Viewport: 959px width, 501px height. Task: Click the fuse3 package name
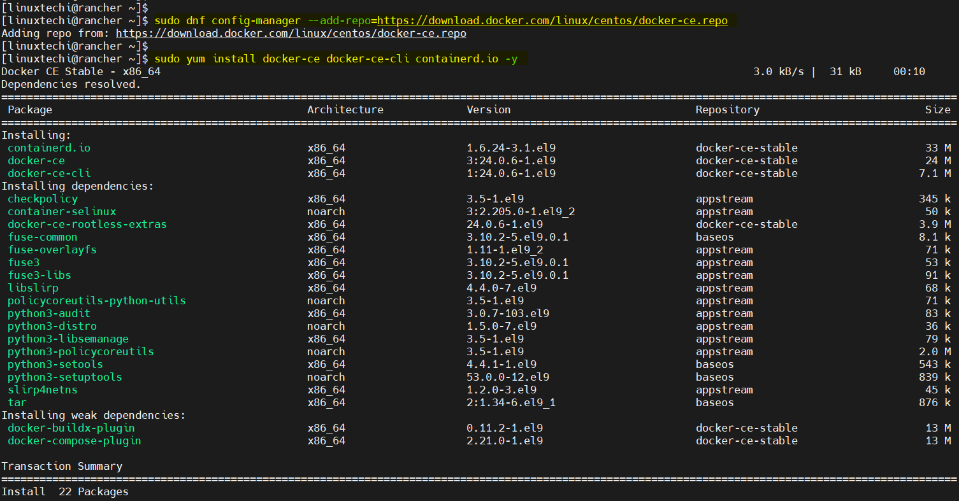pyautogui.click(x=24, y=262)
